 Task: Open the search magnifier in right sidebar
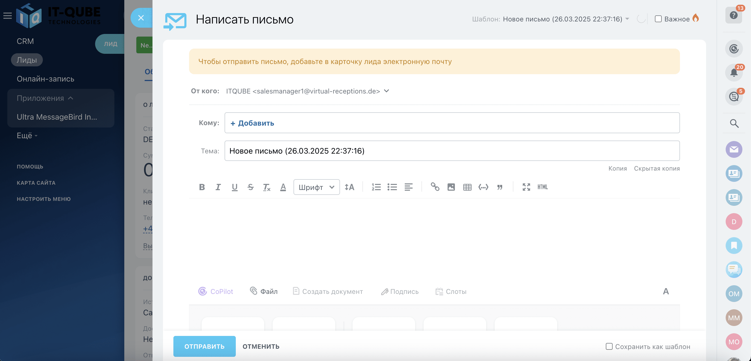point(734,124)
